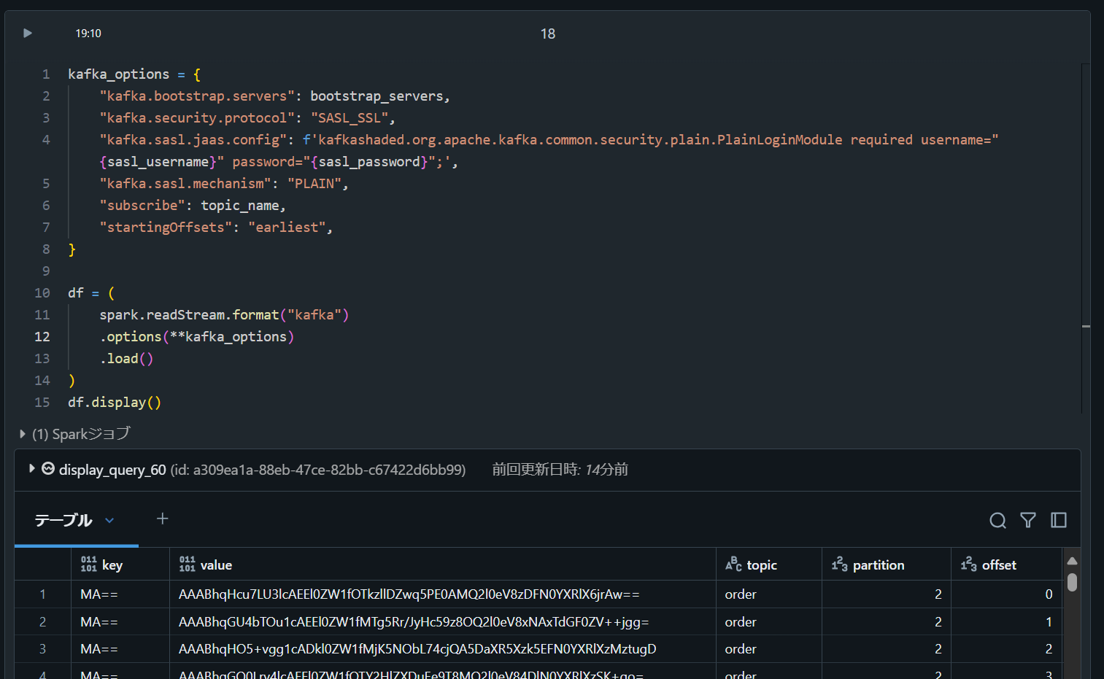Viewport: 1104px width, 679px height.
Task: Expand the Spark jobs section
Action: (x=23, y=434)
